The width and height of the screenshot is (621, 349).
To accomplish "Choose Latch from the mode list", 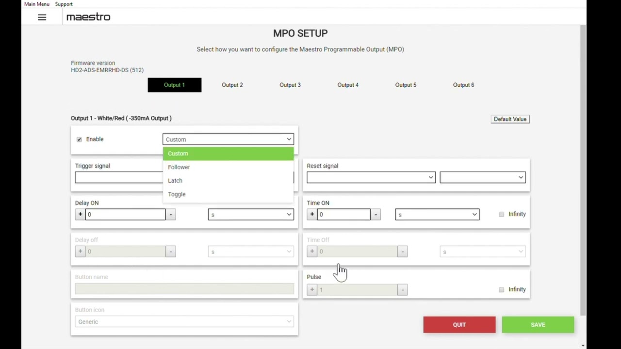I will [228, 180].
